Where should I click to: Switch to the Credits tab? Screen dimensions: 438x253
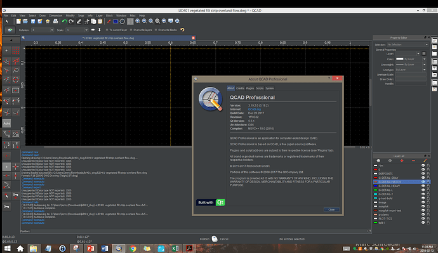point(240,88)
